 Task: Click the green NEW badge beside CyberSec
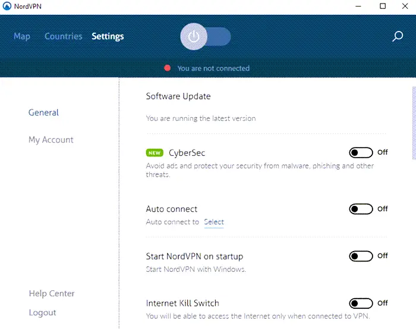pos(155,153)
